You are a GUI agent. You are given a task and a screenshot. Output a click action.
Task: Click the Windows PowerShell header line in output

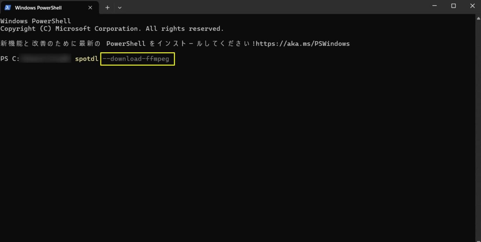[36, 21]
